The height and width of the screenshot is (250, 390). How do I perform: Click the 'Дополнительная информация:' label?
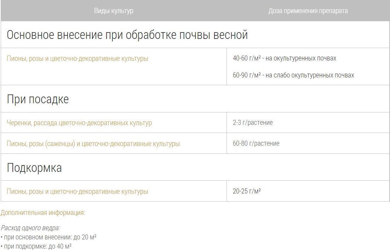pyautogui.click(x=43, y=213)
